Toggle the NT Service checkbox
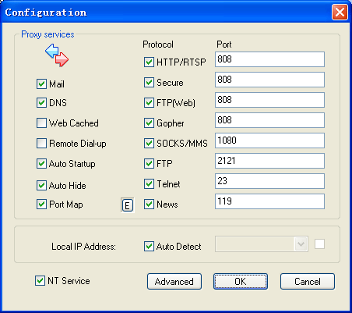Screen dimensions: 352x313 [x=40, y=281]
